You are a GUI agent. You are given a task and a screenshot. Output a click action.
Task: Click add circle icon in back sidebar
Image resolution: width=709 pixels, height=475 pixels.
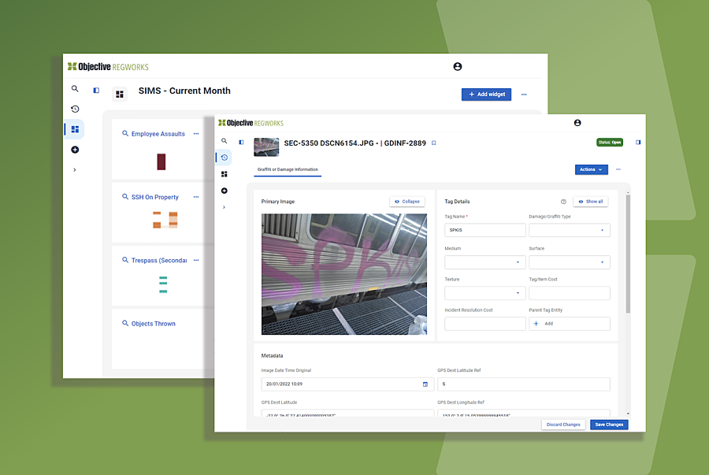[x=75, y=150]
